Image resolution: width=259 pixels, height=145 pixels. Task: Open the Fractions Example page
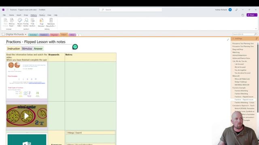[x=239, y=88]
